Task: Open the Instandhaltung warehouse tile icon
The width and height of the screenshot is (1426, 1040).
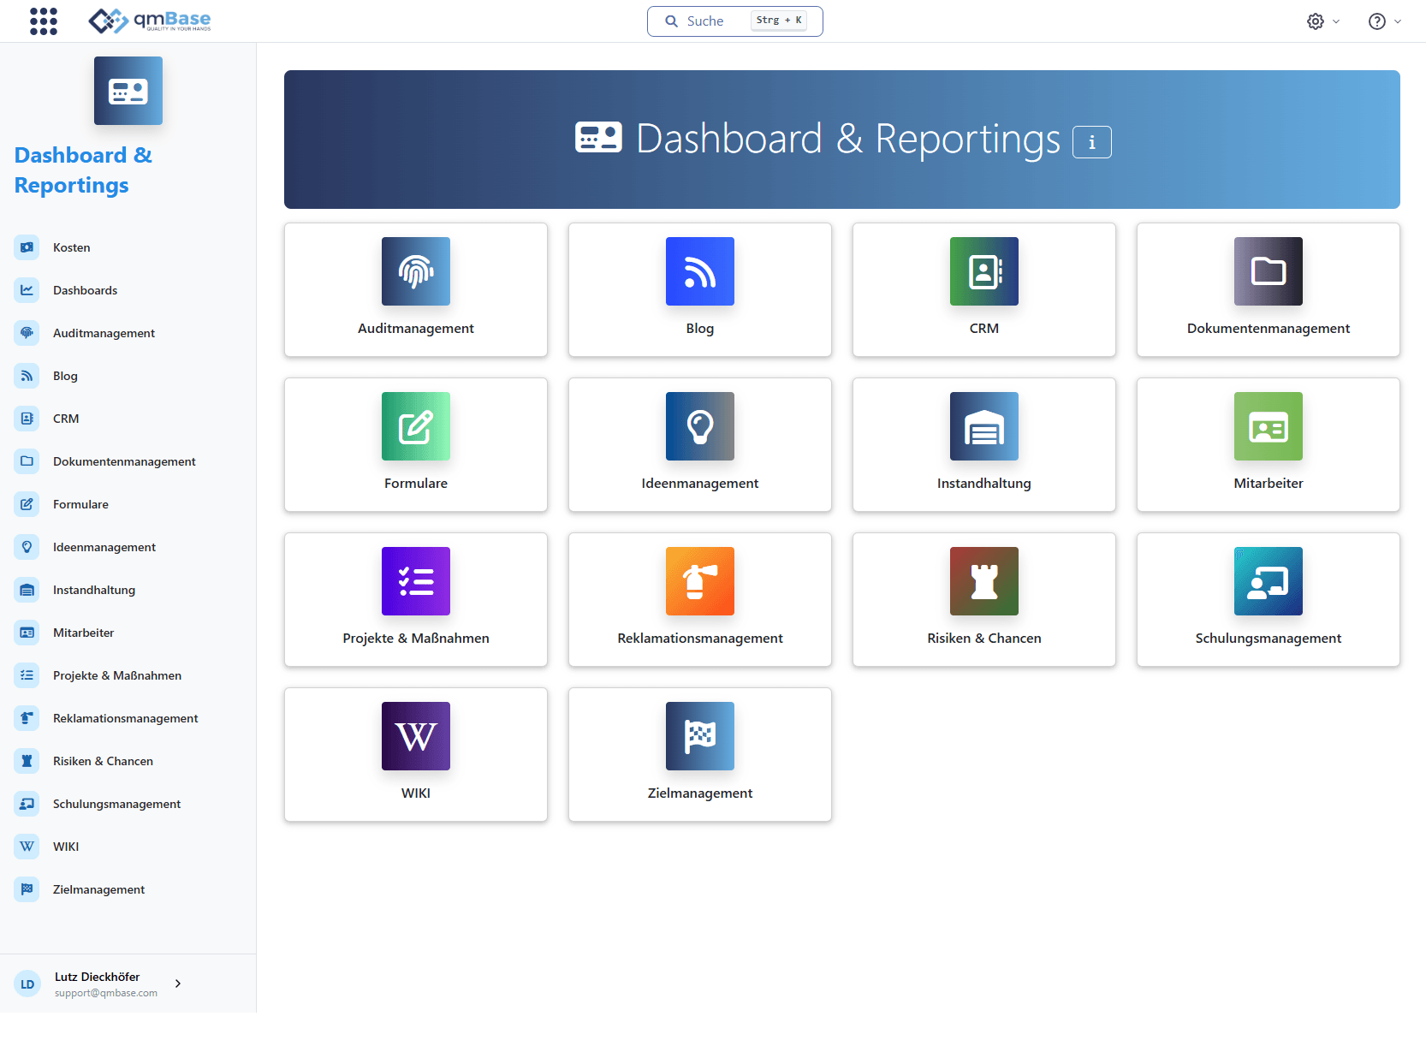Action: point(984,426)
